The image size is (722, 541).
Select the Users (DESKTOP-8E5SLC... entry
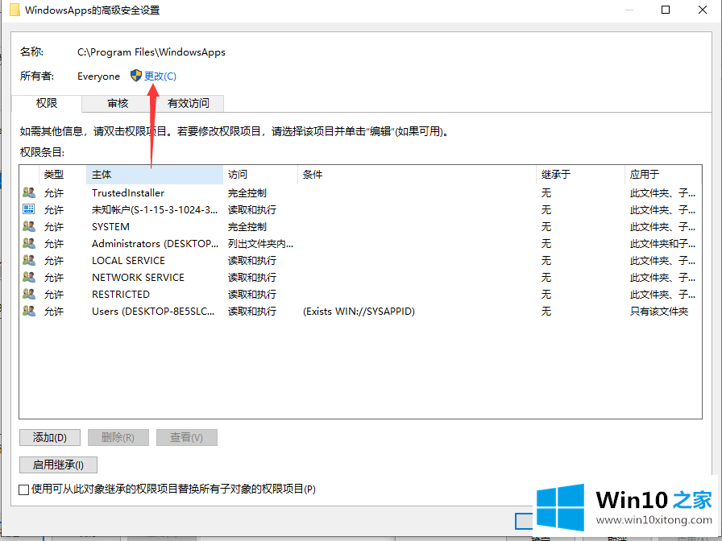tap(153, 312)
